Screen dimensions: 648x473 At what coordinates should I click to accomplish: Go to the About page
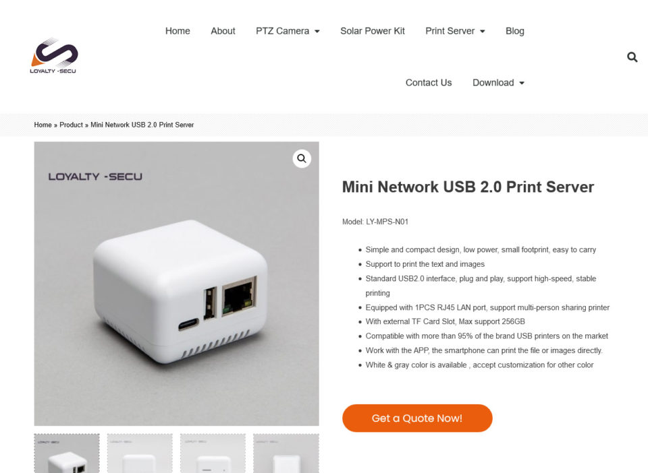[x=223, y=31]
